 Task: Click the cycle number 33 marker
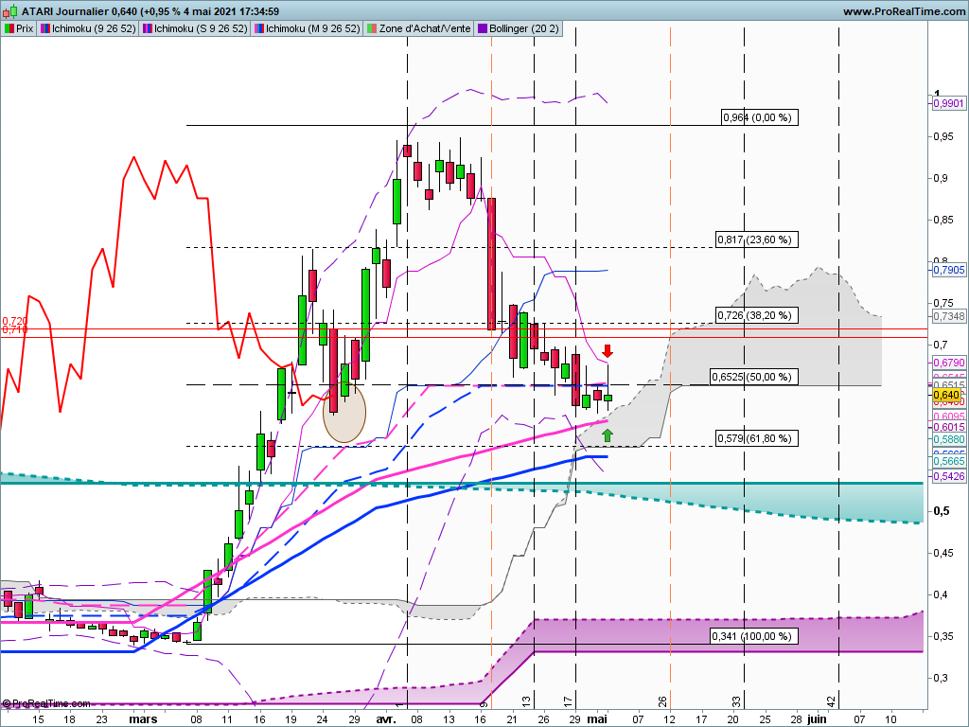point(736,701)
